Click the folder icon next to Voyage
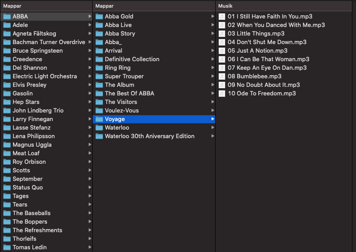 tap(99, 119)
